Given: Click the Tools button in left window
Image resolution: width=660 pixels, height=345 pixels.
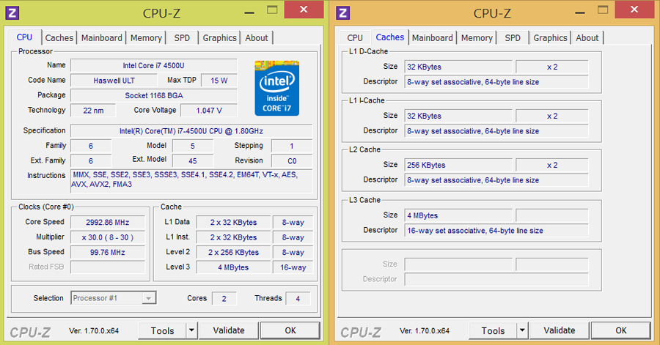Looking at the screenshot, I should [162, 330].
